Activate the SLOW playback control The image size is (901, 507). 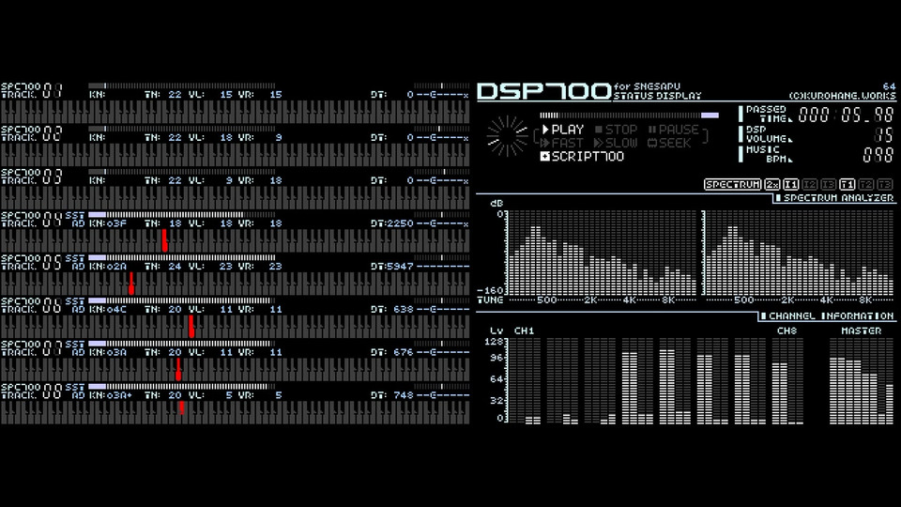point(616,143)
